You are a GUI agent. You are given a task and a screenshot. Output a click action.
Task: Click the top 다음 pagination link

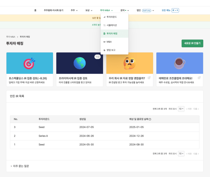[x=196, y=109]
